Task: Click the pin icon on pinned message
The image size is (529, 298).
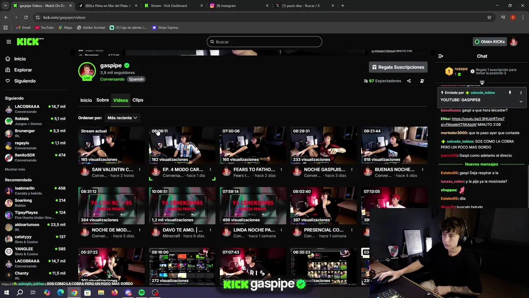Action: click(x=510, y=93)
